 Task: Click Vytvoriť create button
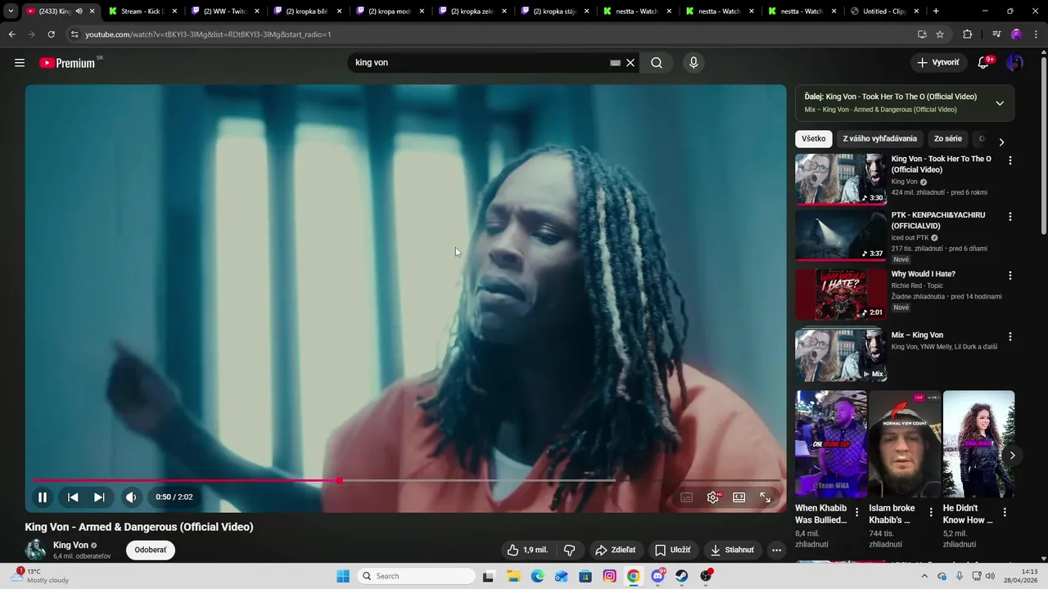938,63
